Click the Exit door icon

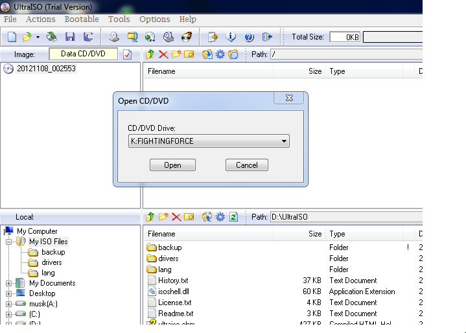tap(267, 37)
